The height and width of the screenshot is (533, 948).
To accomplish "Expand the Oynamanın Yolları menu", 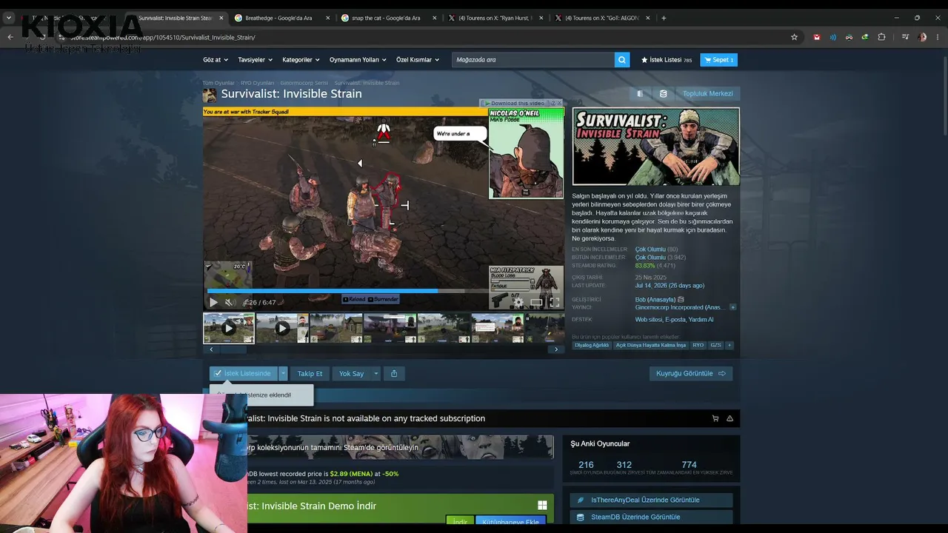I will tap(358, 60).
